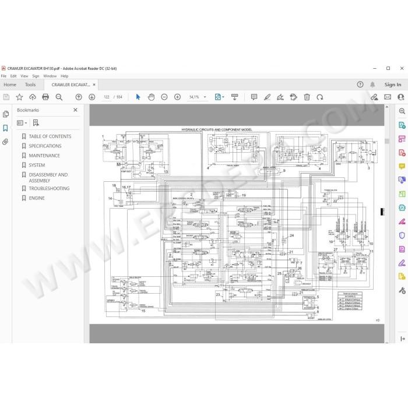Screen dimensions: 408x408
Task: Collapse the left panel with the divider handle
Action: 86,224
